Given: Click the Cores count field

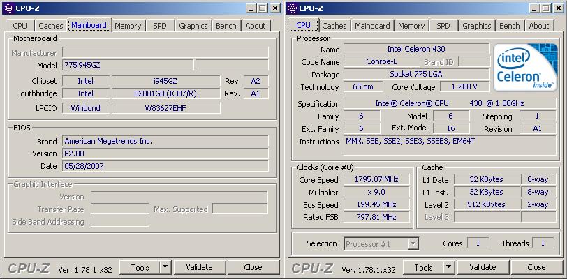Looking at the screenshot, I should (x=478, y=243).
